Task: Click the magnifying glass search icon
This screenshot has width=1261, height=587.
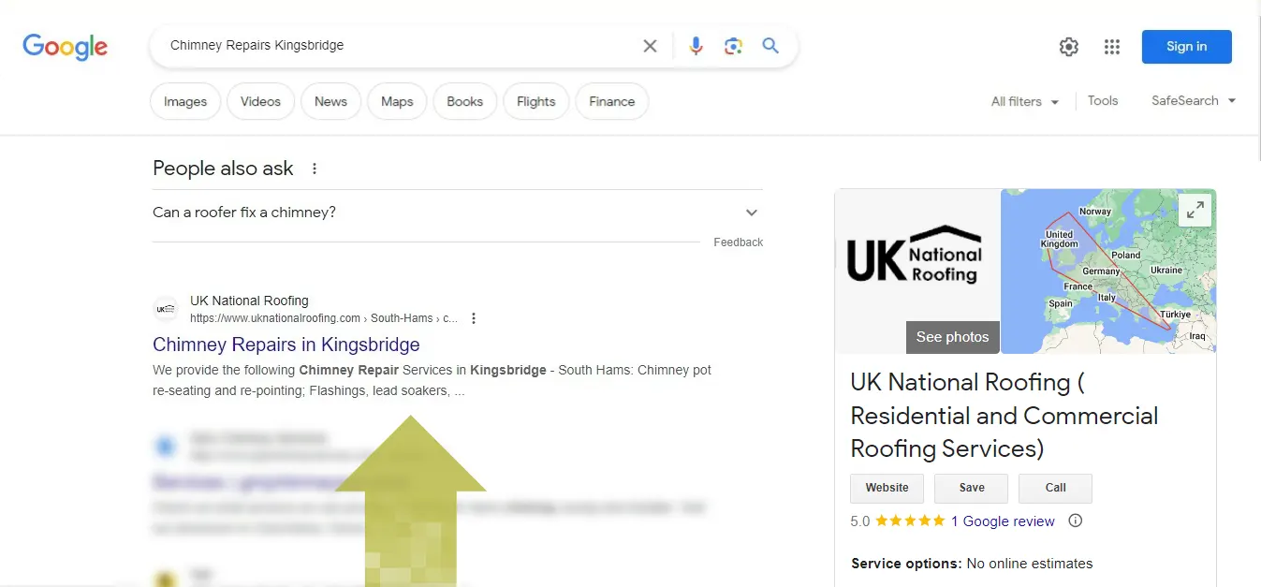Action: tap(770, 46)
